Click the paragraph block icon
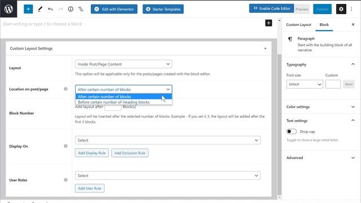The width and height of the screenshot is (361, 203). click(290, 39)
